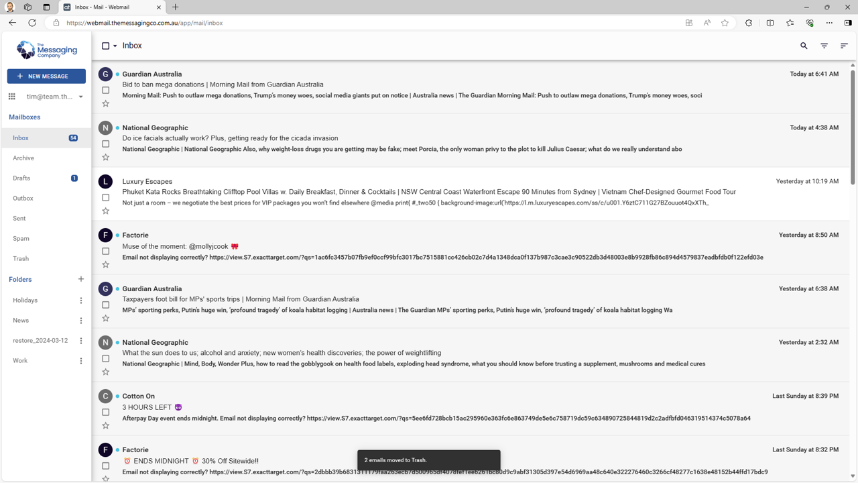This screenshot has height=483, width=858.
Task: Select the Muse of the moment email checkbox
Action: coord(105,251)
